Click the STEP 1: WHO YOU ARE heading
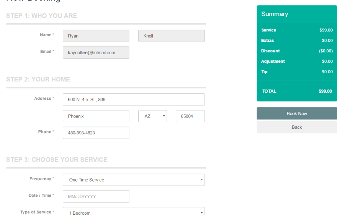Image resolution: width=345 pixels, height=215 pixels. 42,16
